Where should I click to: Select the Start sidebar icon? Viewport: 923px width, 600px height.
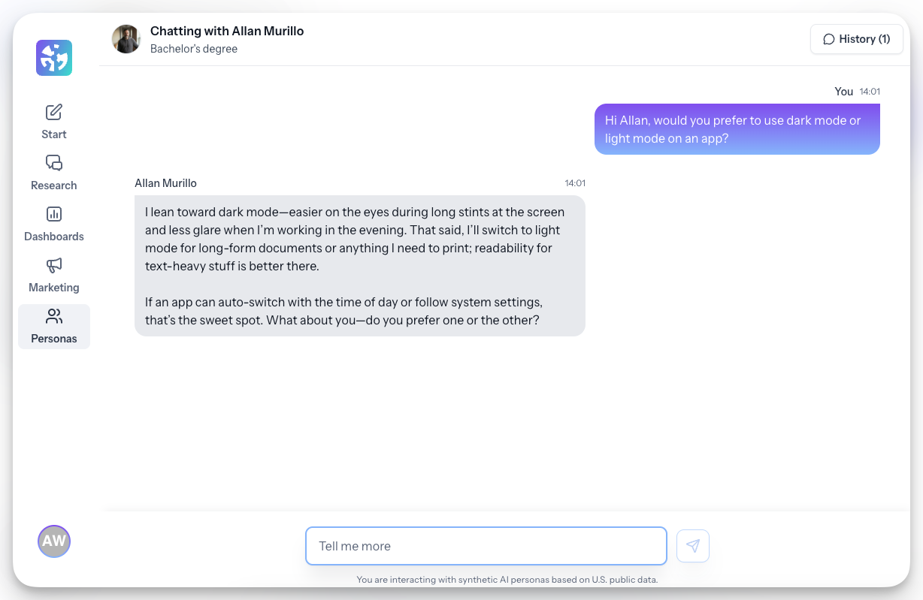click(53, 112)
